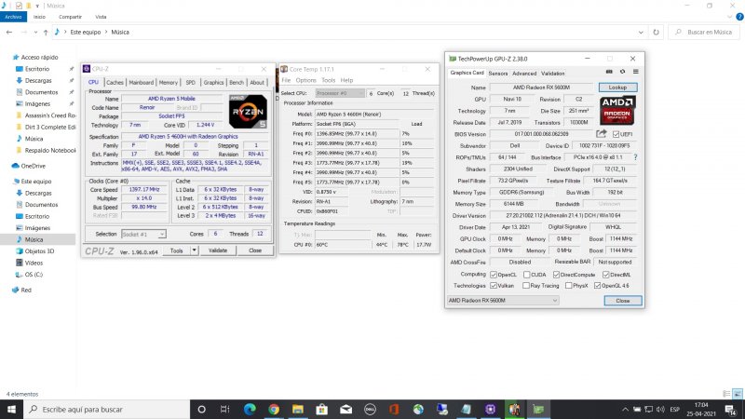The image size is (745, 419).
Task: Toggle UEFI checkbox in GPU-Z
Action: [616, 134]
